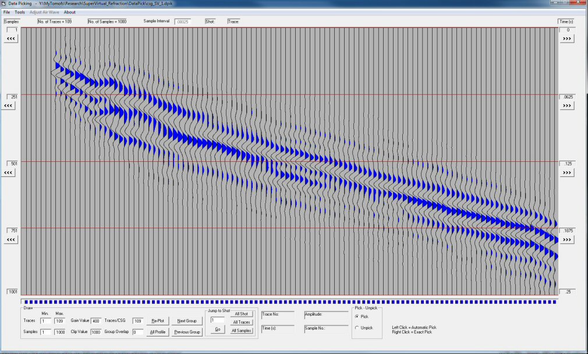
Task: Click the >>> arrow below time 0
Action: [568, 38]
